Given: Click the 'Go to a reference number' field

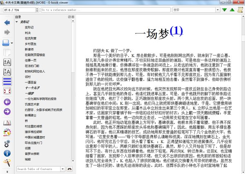Looking at the screenshot, I should click(106, 10).
